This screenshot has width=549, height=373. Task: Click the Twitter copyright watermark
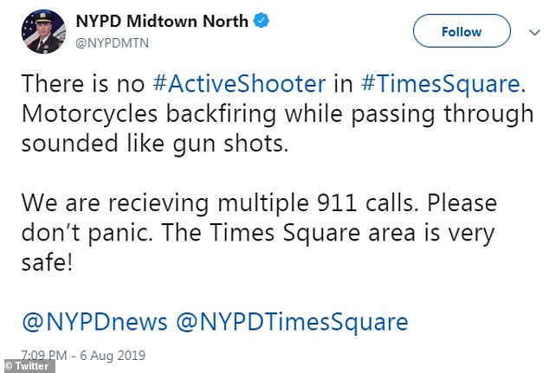click(29, 366)
